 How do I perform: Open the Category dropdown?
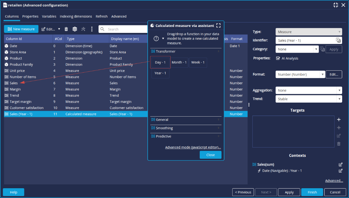(316, 49)
